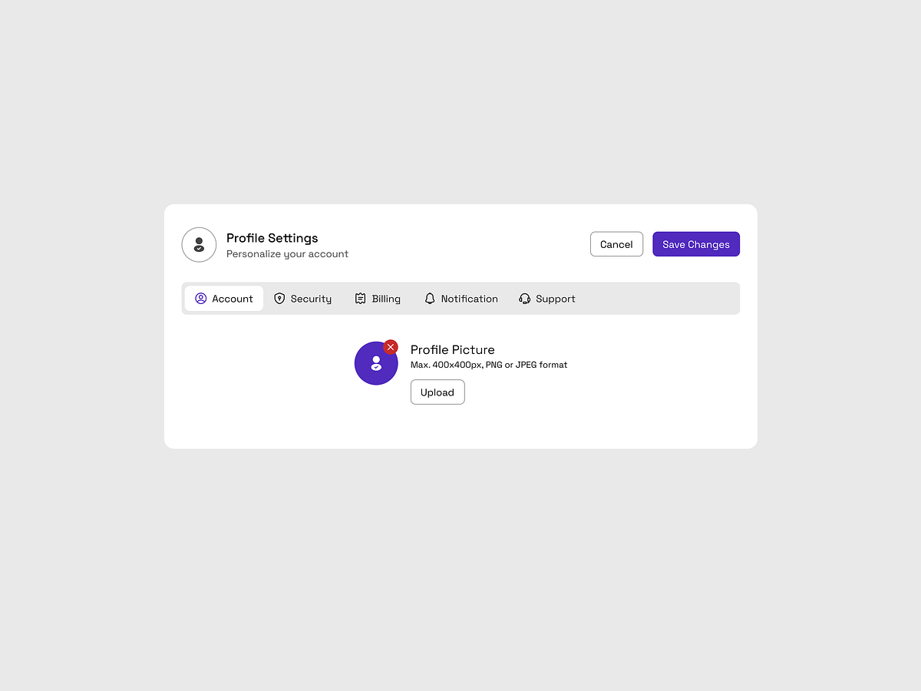Viewport: 921px width, 691px height.
Task: Click the Account tab person icon
Action: click(x=201, y=299)
